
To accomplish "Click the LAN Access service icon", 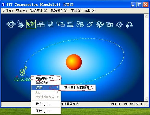I will click(x=41, y=24).
